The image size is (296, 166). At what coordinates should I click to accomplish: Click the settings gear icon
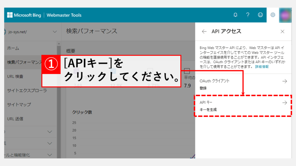(x=273, y=15)
